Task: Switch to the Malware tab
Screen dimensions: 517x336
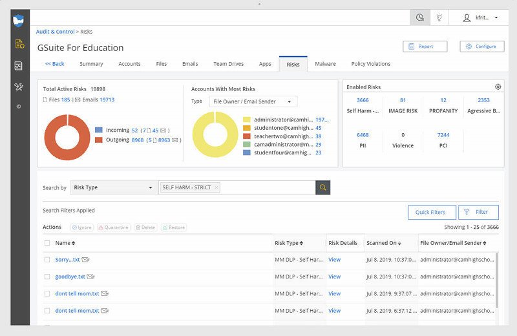Action: (326, 64)
